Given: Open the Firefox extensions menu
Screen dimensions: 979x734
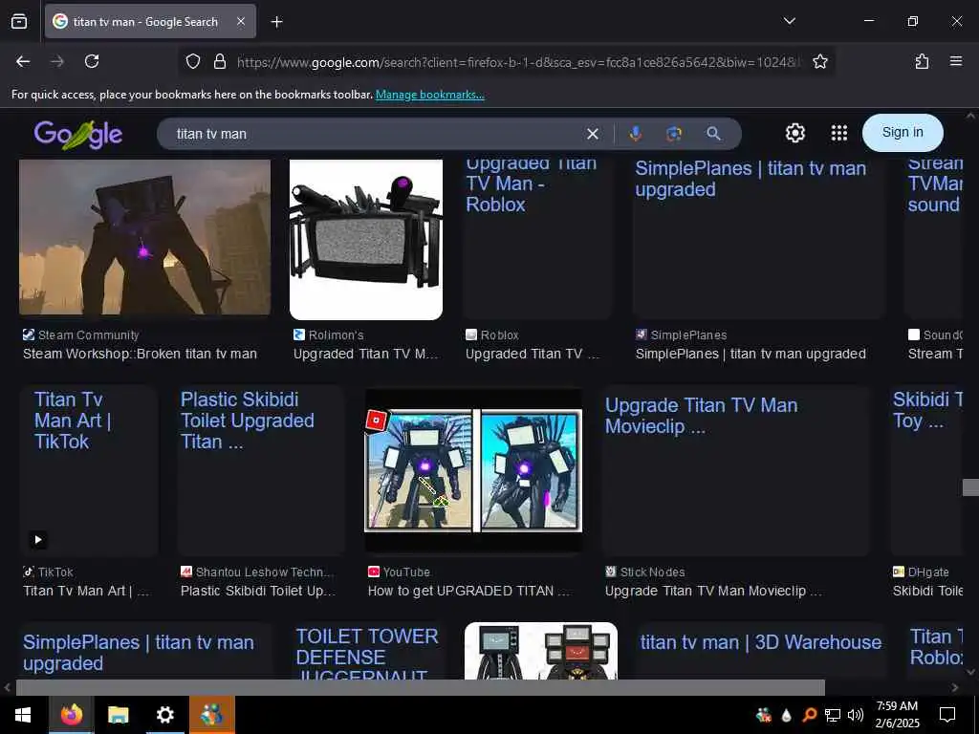Looking at the screenshot, I should click(922, 61).
